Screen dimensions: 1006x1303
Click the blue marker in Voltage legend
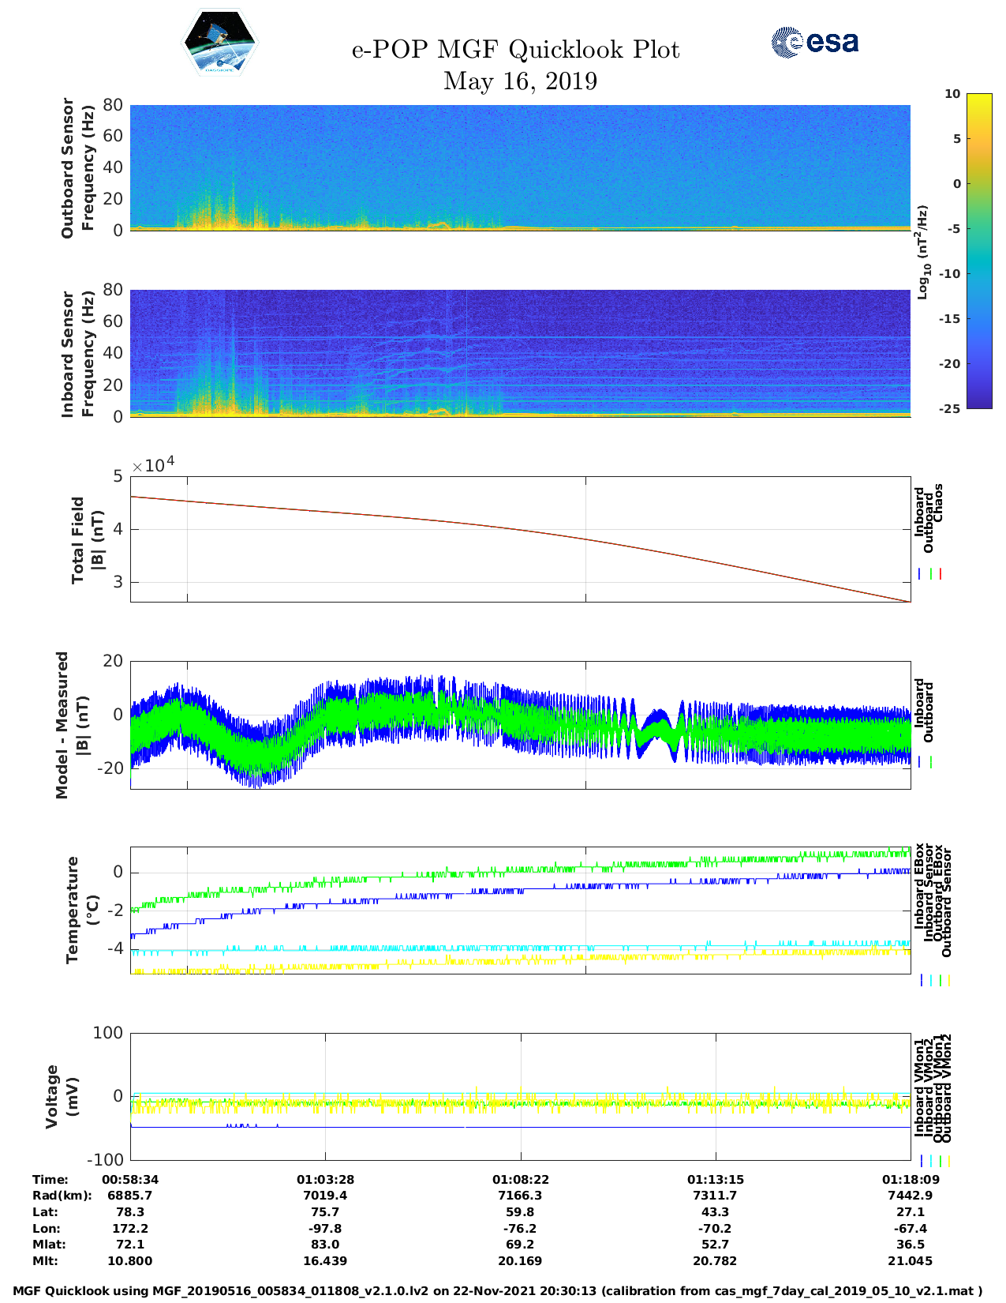pos(921,1161)
